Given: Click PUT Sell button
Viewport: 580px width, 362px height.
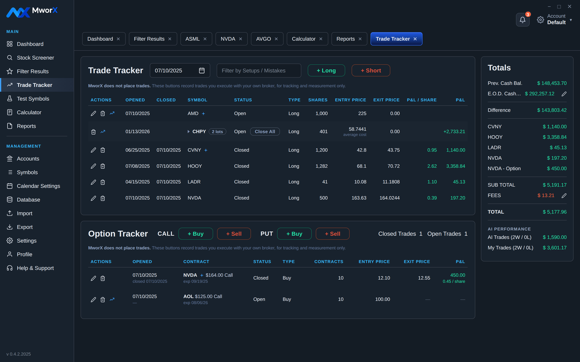Looking at the screenshot, I should tap(333, 234).
